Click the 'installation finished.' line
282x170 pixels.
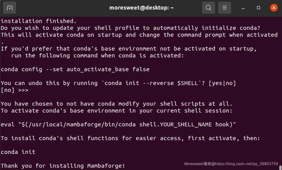coord(39,21)
